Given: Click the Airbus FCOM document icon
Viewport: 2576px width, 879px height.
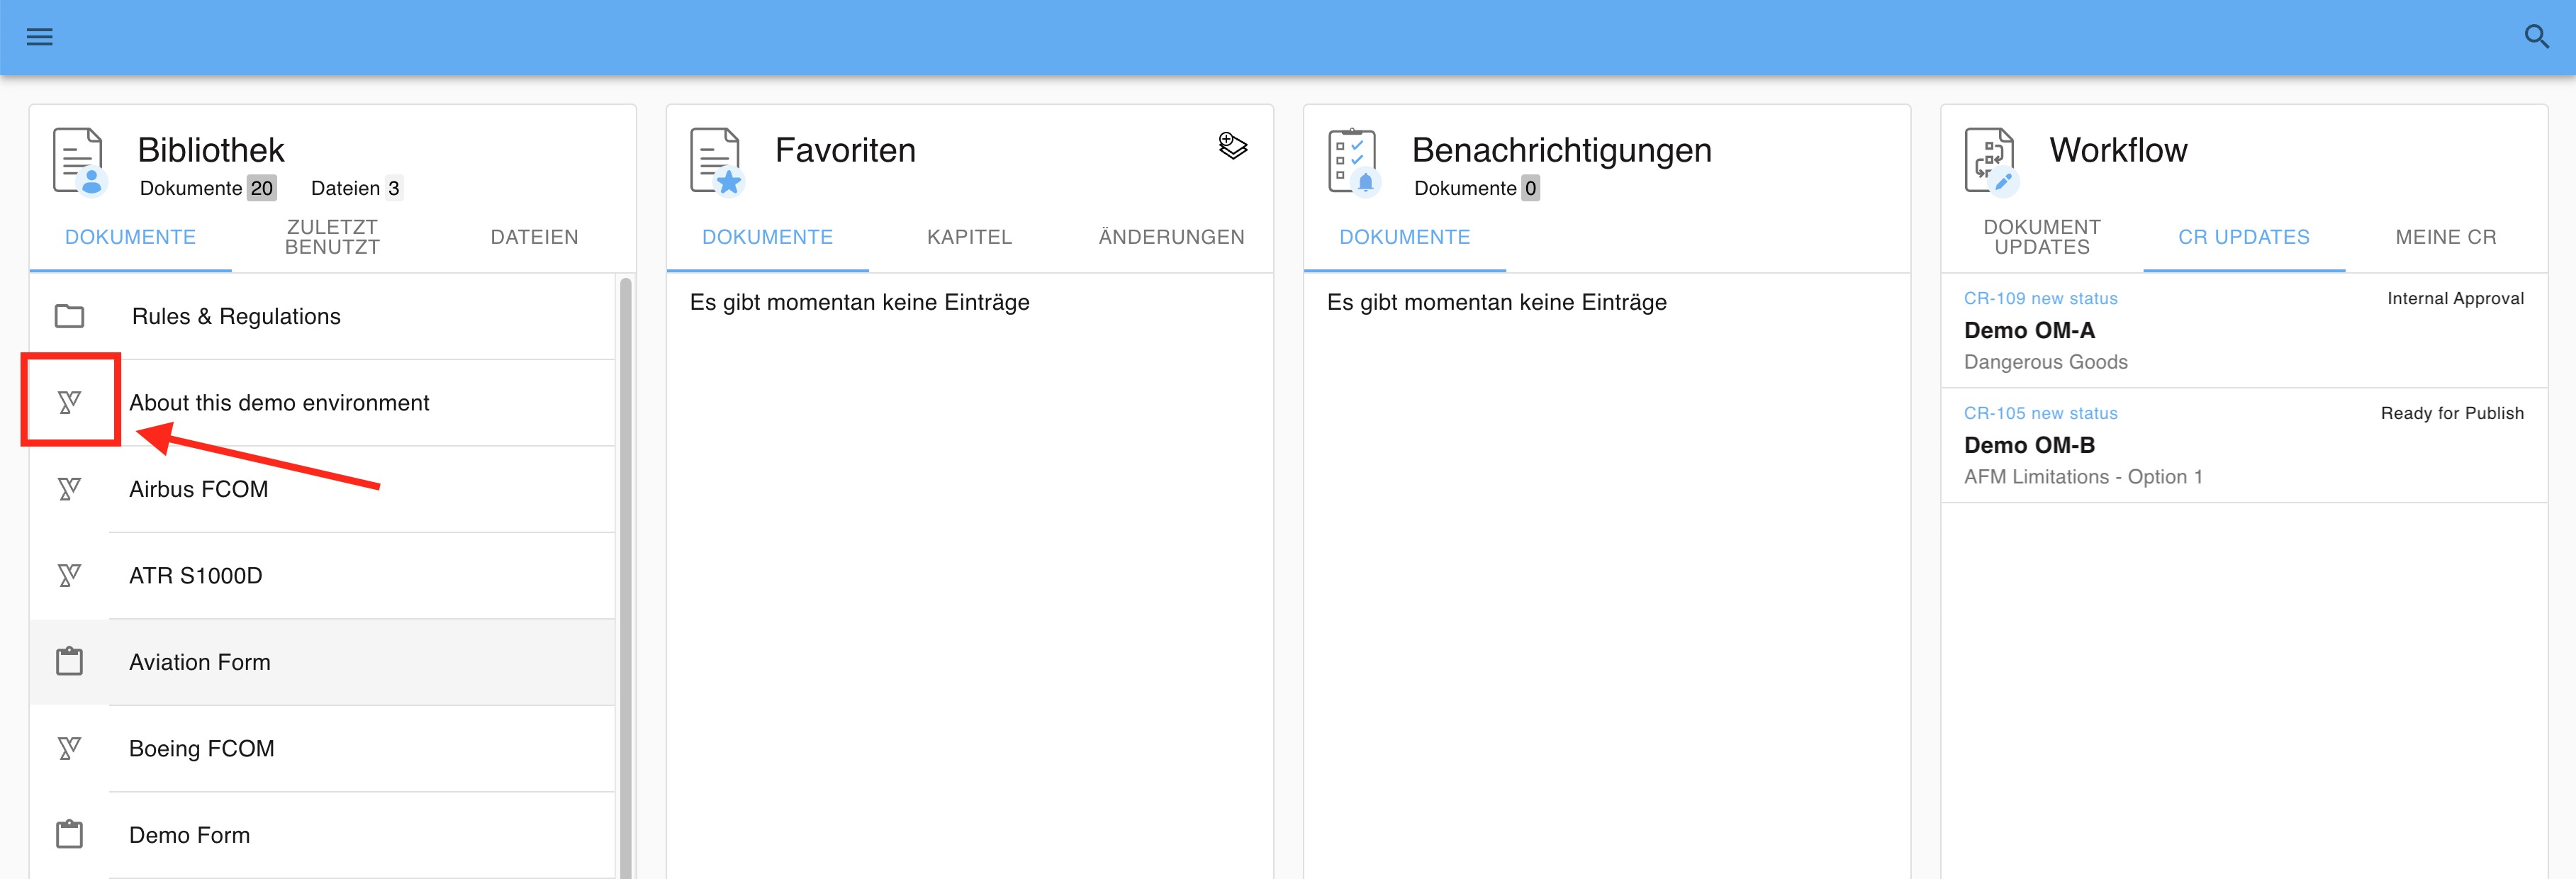Looking at the screenshot, I should pos(69,489).
